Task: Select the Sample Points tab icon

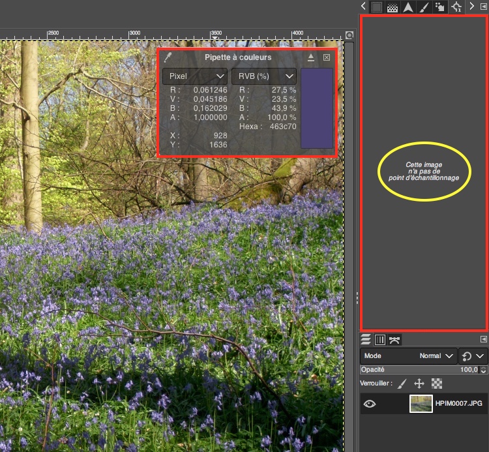Action: click(456, 7)
